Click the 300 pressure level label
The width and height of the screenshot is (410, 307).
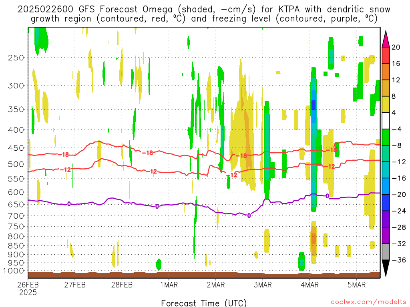pos(16,86)
